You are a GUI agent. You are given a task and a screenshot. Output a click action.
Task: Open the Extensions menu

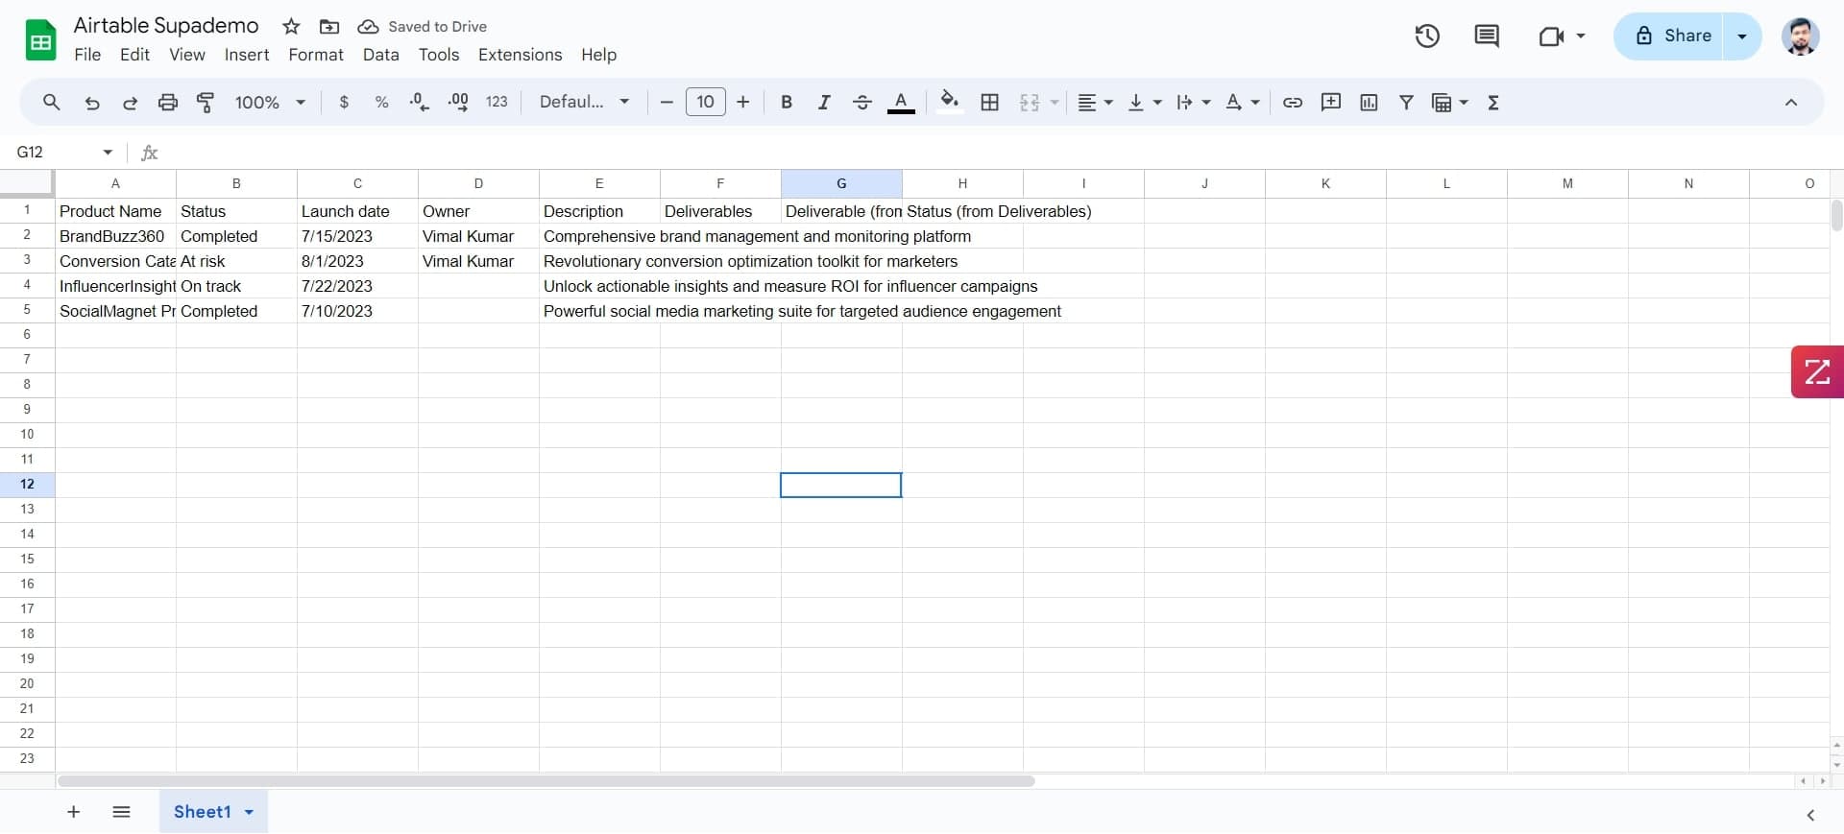click(521, 55)
